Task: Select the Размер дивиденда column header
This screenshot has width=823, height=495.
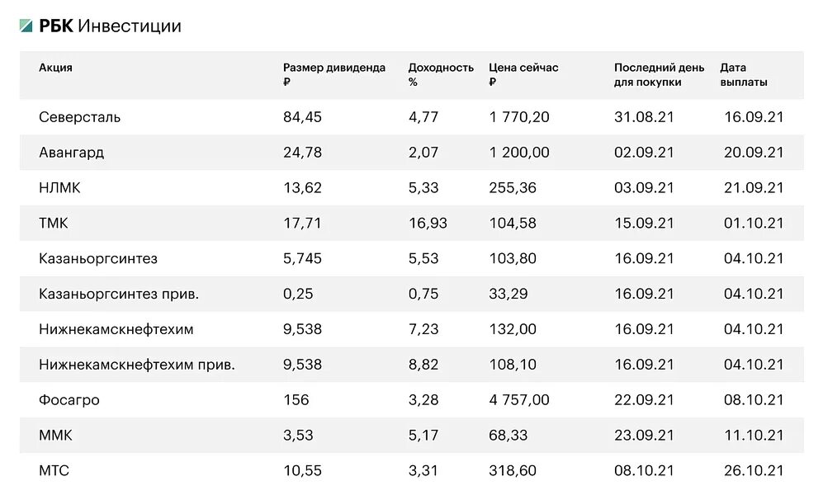Action: 334,74
